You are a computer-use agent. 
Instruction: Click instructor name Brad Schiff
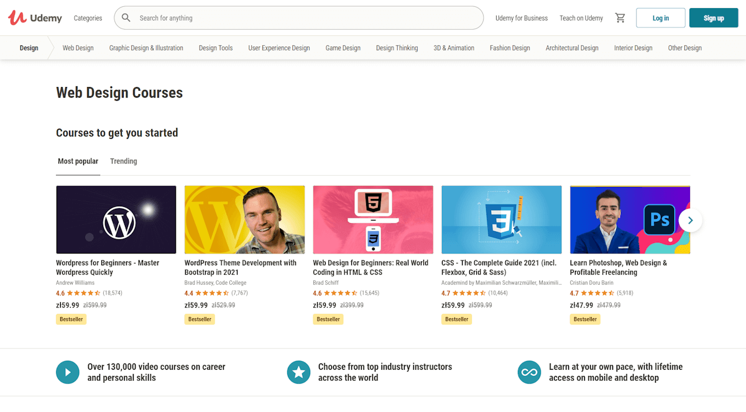326,283
